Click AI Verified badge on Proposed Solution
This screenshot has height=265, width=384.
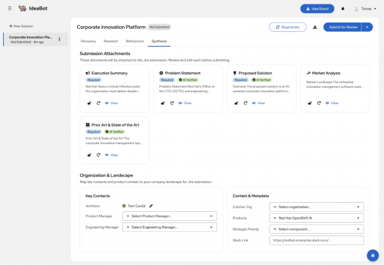click(261, 80)
